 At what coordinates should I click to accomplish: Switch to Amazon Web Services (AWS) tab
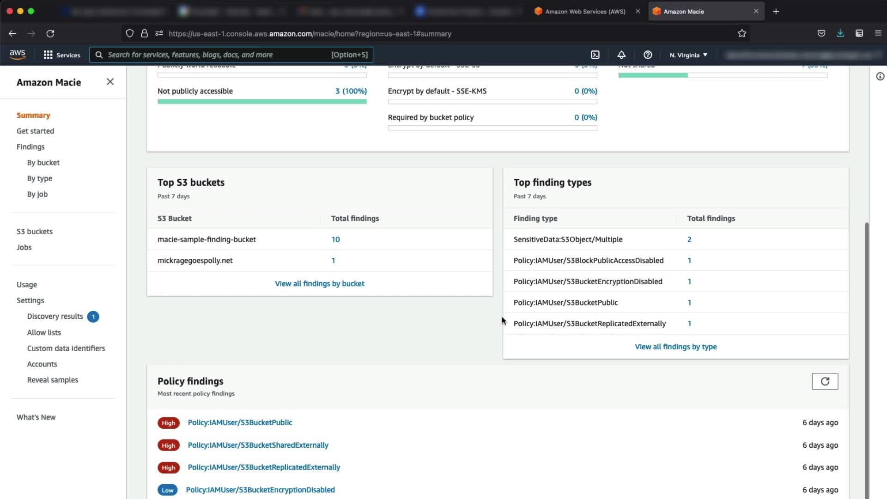585,12
